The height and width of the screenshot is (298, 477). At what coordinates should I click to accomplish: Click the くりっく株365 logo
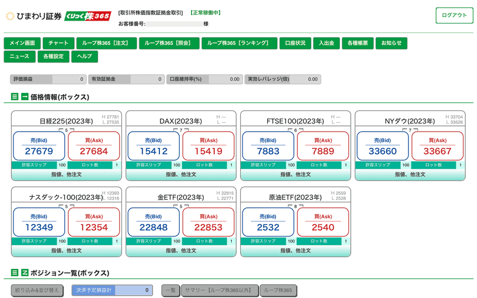click(x=88, y=16)
